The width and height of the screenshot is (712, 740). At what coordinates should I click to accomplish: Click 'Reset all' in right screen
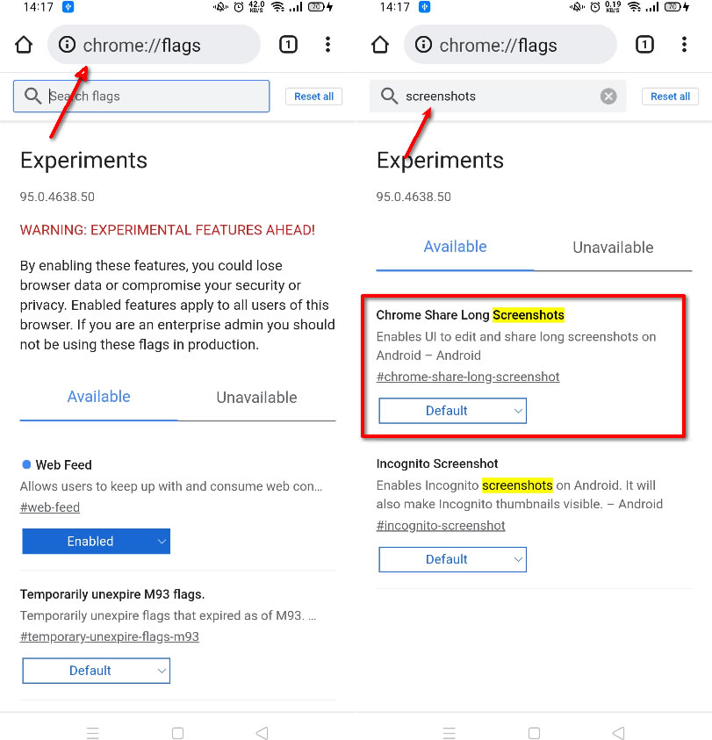tap(671, 97)
